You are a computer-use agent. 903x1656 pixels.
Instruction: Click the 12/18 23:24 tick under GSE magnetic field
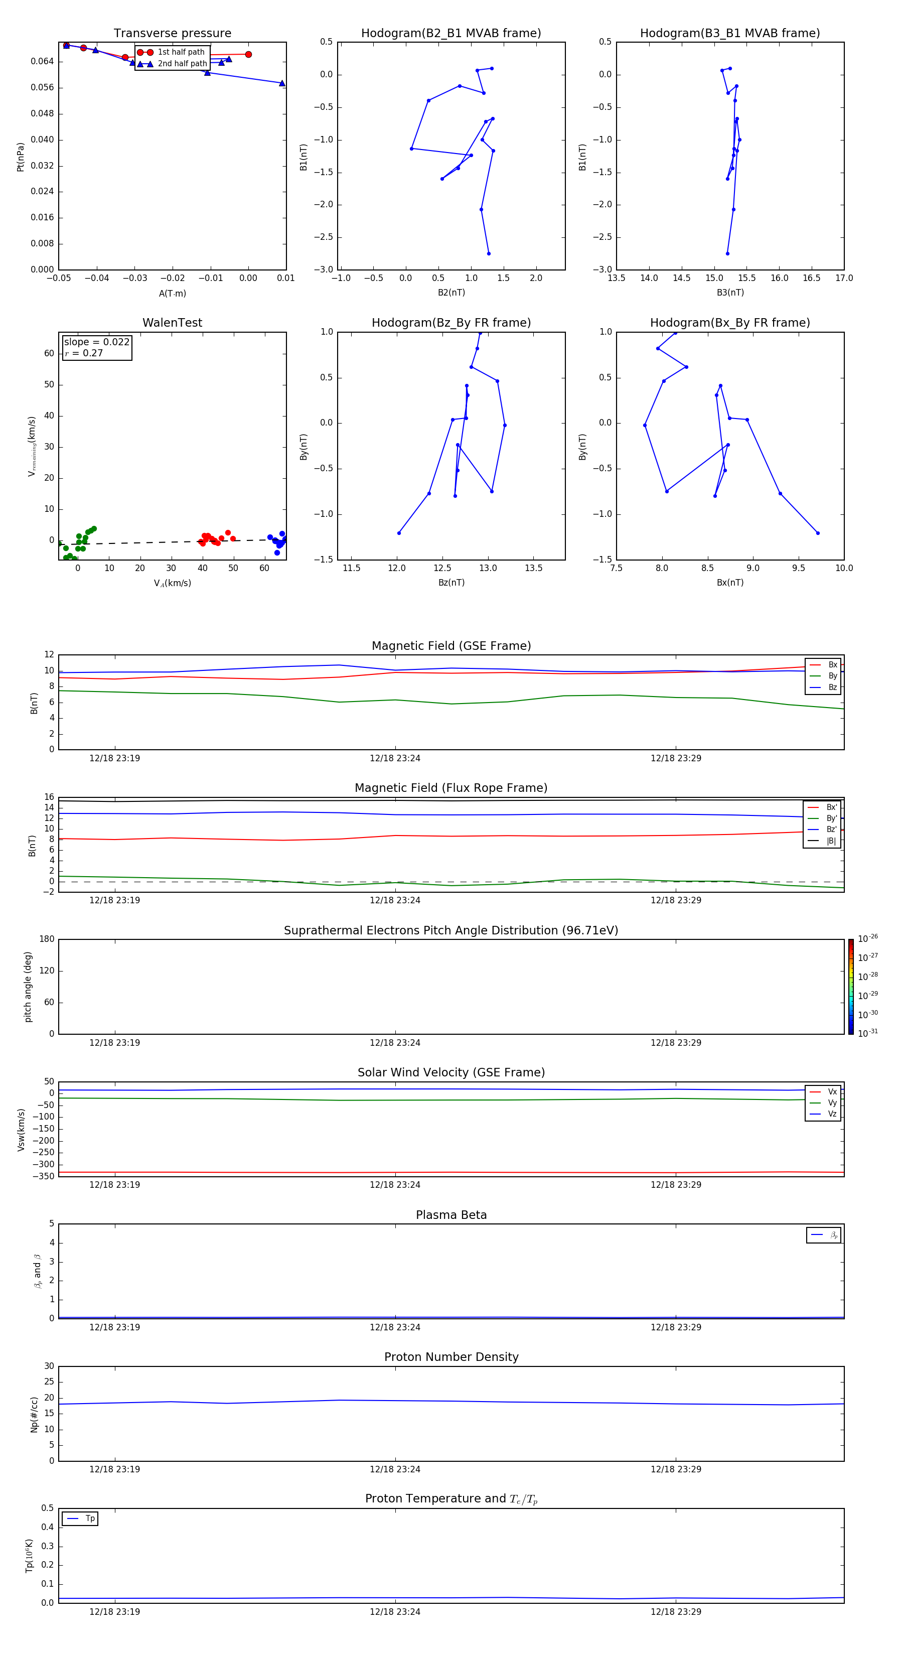(x=395, y=759)
